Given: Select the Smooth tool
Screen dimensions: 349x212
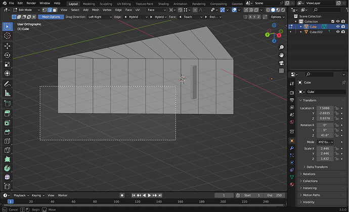Looking at the screenshot, I should pos(8,177).
